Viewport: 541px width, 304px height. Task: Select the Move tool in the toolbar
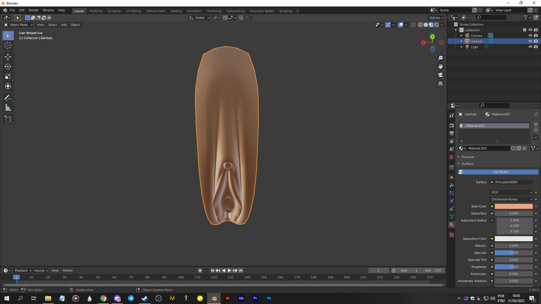click(x=8, y=57)
